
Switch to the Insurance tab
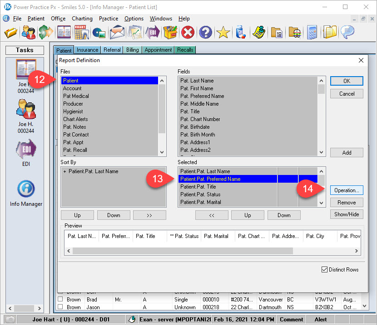click(x=88, y=50)
